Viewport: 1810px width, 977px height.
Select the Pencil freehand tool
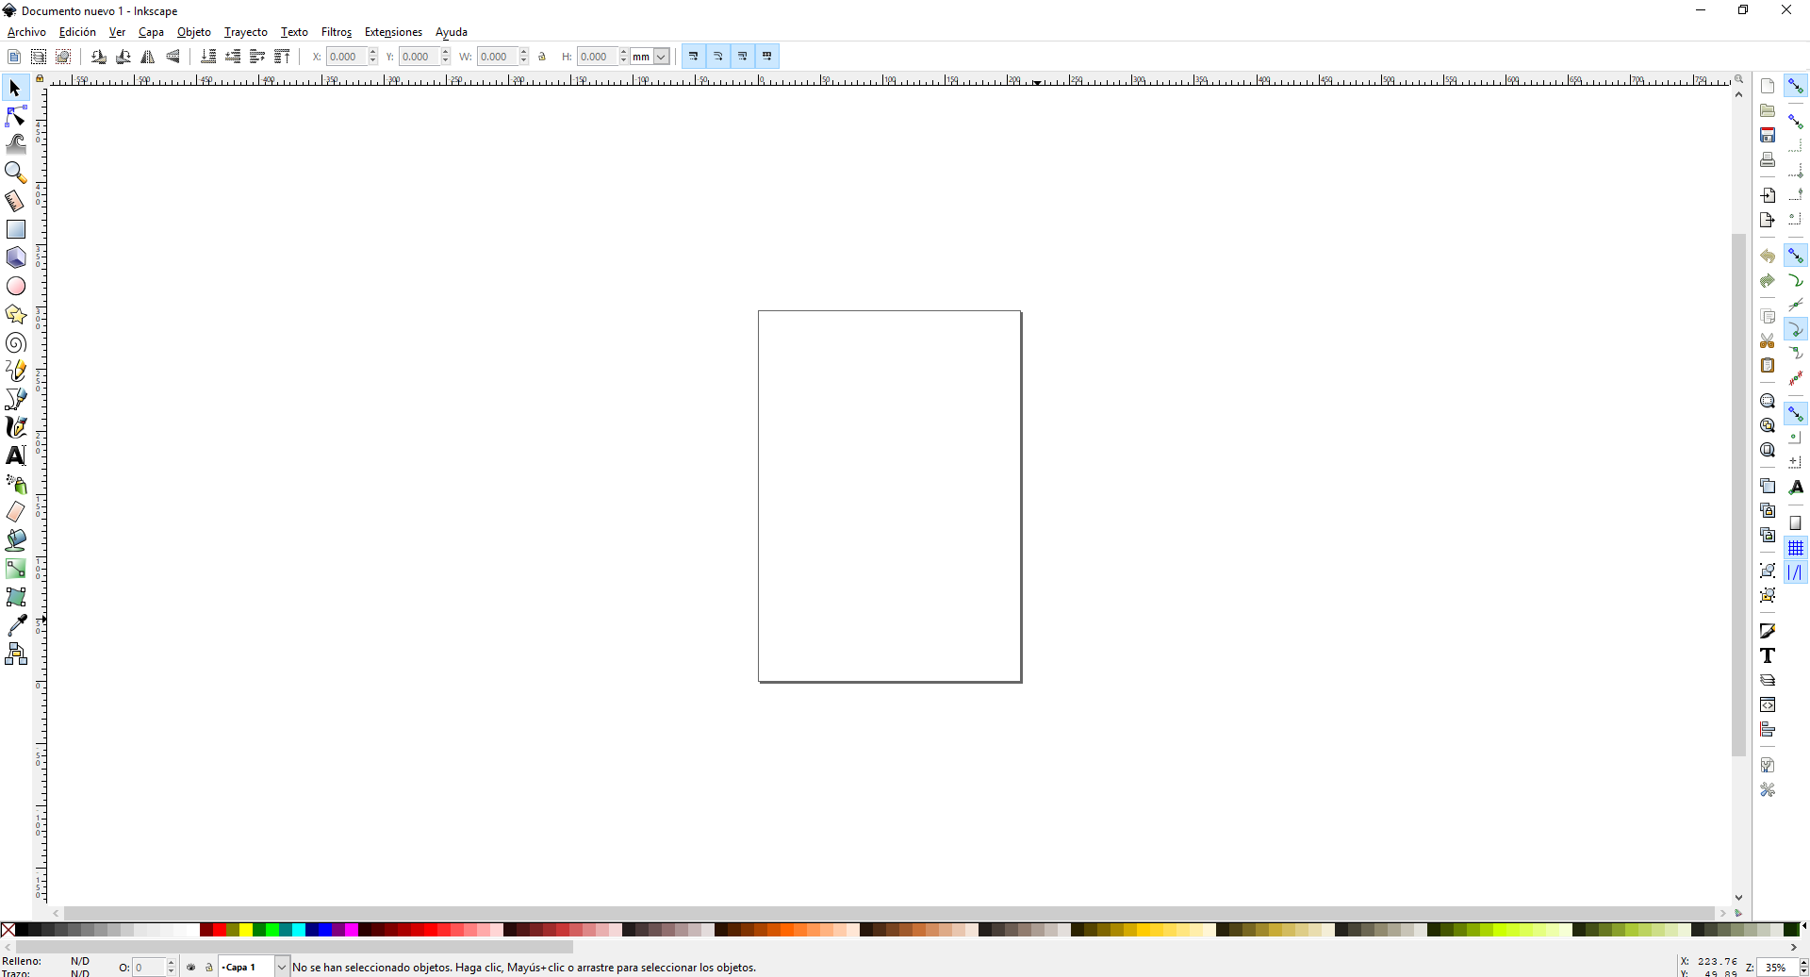pyautogui.click(x=15, y=371)
